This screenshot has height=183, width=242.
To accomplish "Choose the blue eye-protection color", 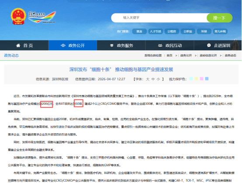I will tap(207, 79).
